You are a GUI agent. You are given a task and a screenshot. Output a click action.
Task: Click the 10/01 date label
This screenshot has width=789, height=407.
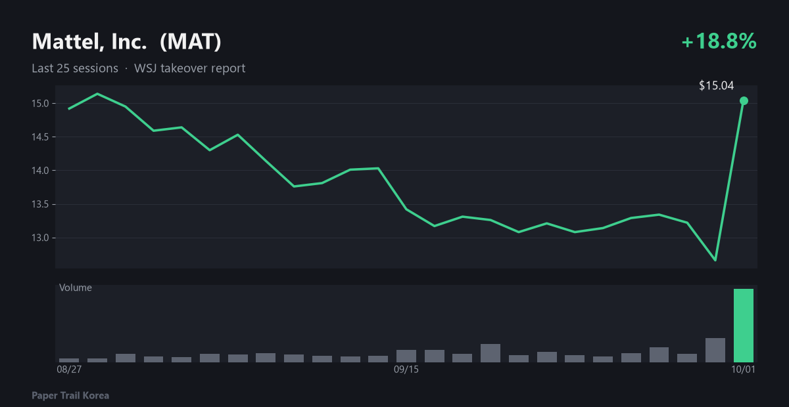(744, 370)
